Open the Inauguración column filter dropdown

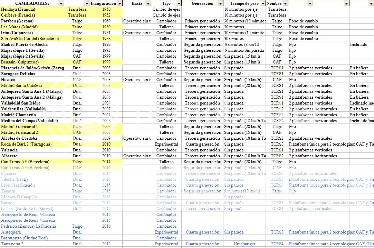tap(119, 3)
